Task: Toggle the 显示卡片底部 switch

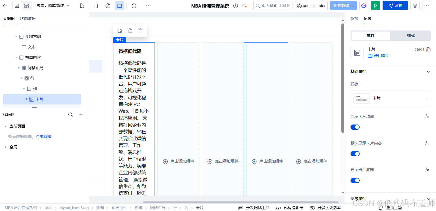Action: [355, 181]
